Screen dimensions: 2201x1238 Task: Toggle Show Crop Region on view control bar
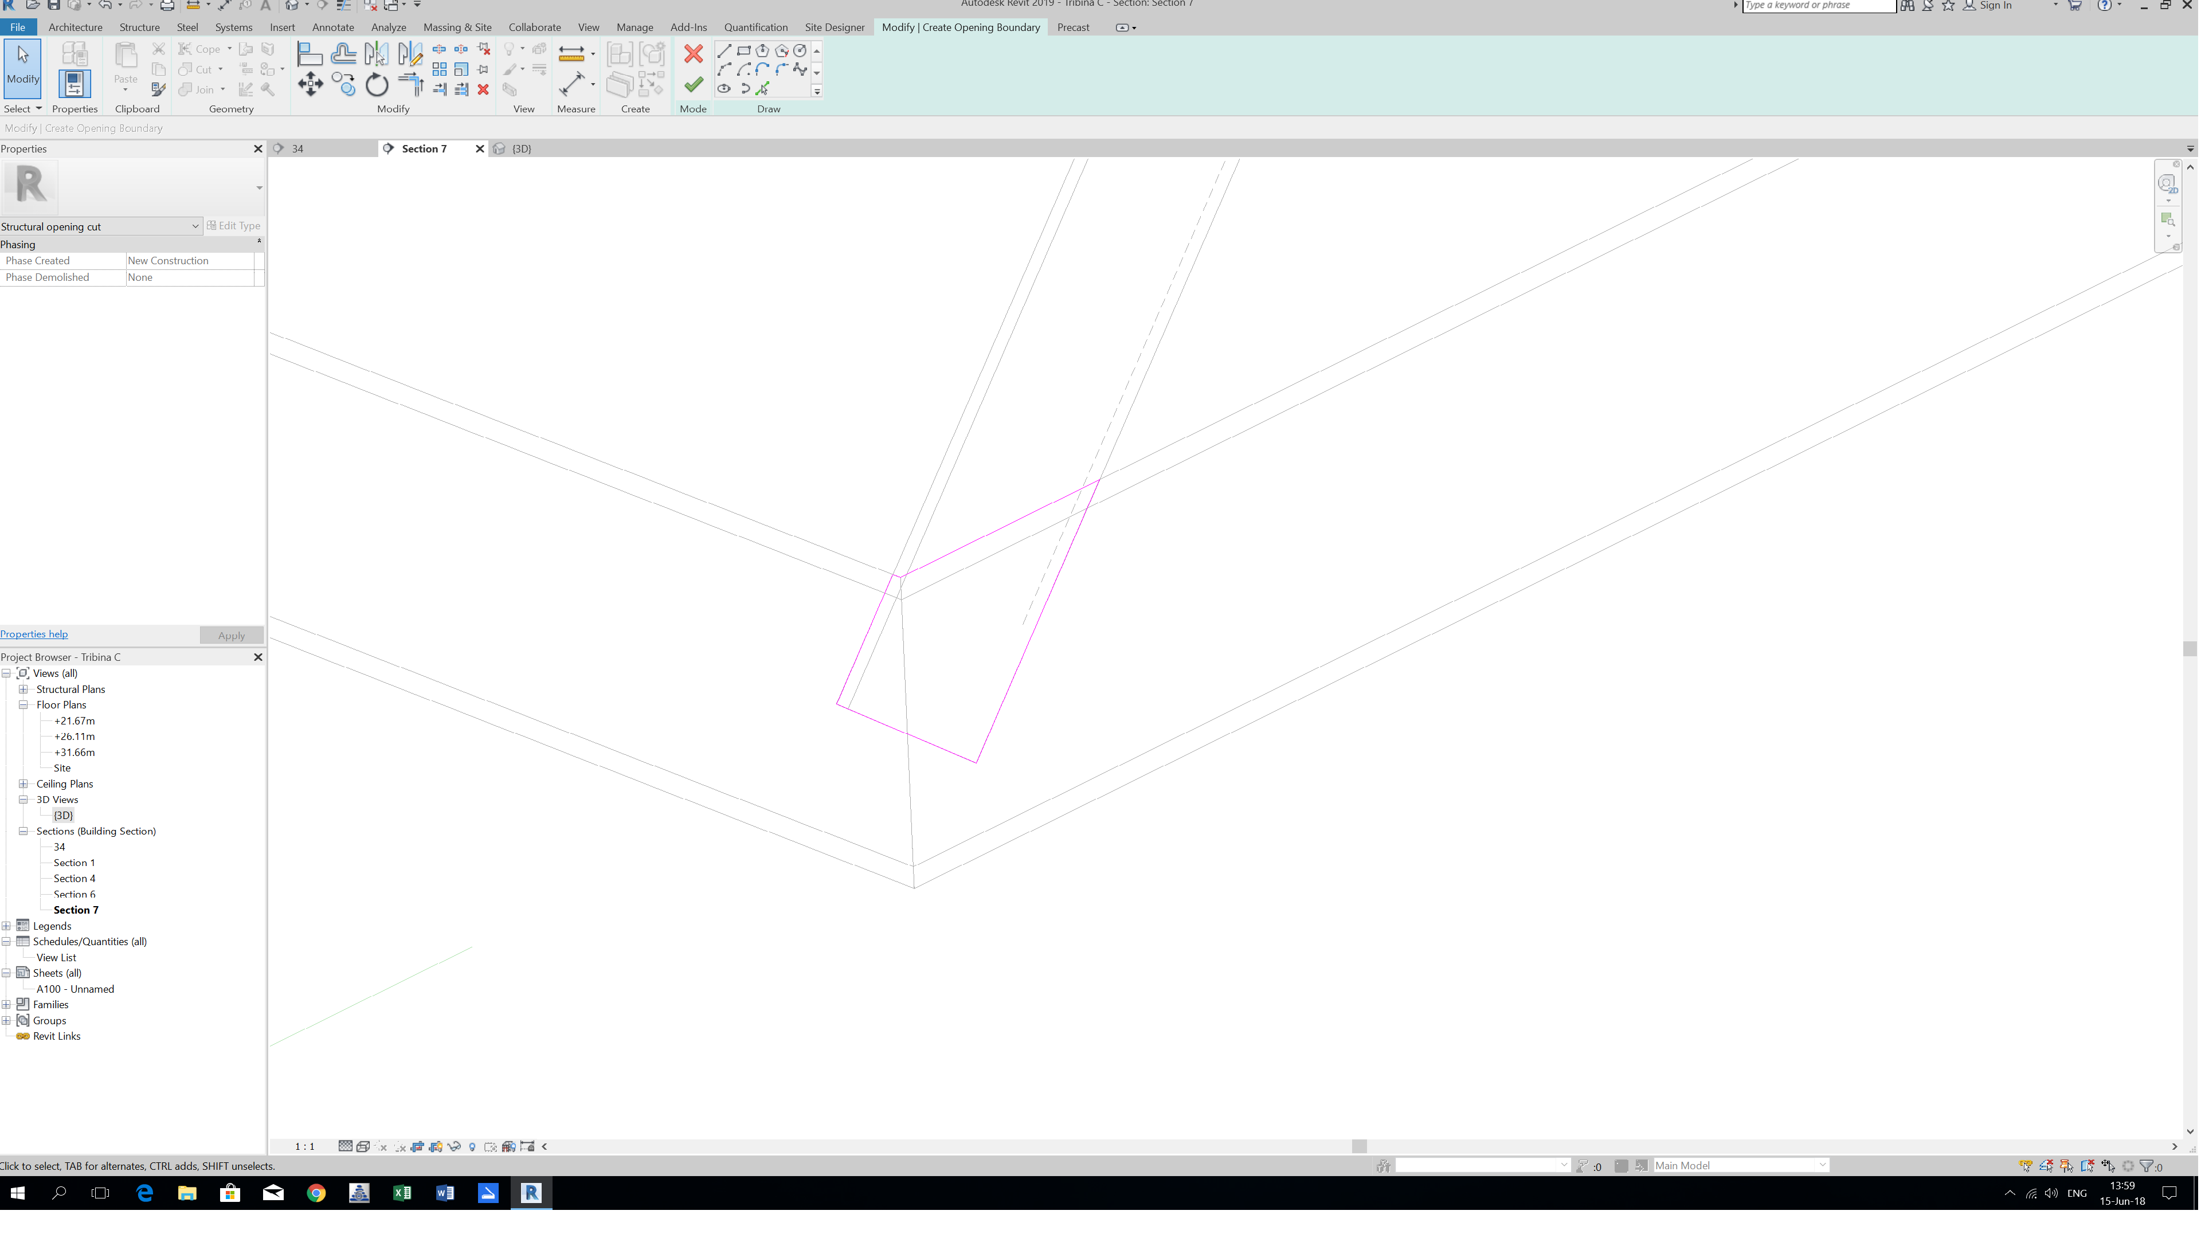tap(436, 1147)
